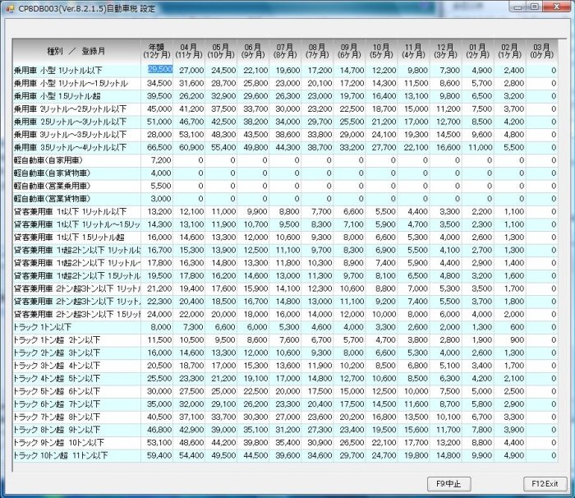Click the 59,400 annual cell in the last row

pyautogui.click(x=159, y=454)
